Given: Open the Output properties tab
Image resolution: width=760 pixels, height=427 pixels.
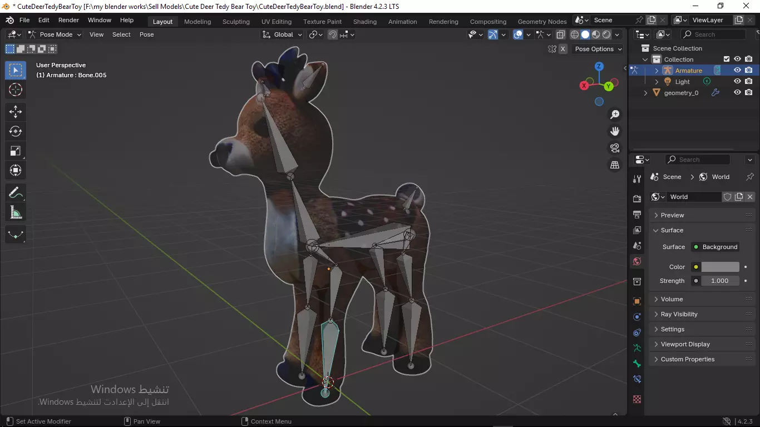Looking at the screenshot, I should tap(637, 214).
